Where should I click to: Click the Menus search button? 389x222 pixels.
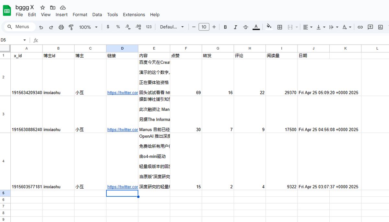(19, 27)
